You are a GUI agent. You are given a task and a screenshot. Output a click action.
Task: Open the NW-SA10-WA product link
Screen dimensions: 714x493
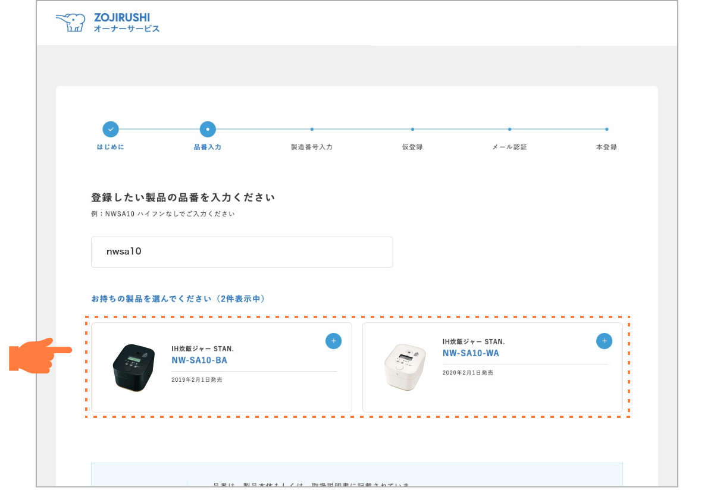471,353
